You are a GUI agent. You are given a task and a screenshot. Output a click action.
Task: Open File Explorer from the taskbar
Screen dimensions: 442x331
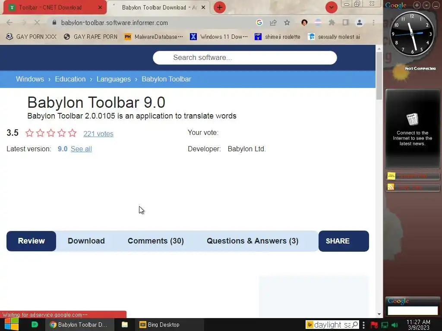click(x=125, y=325)
